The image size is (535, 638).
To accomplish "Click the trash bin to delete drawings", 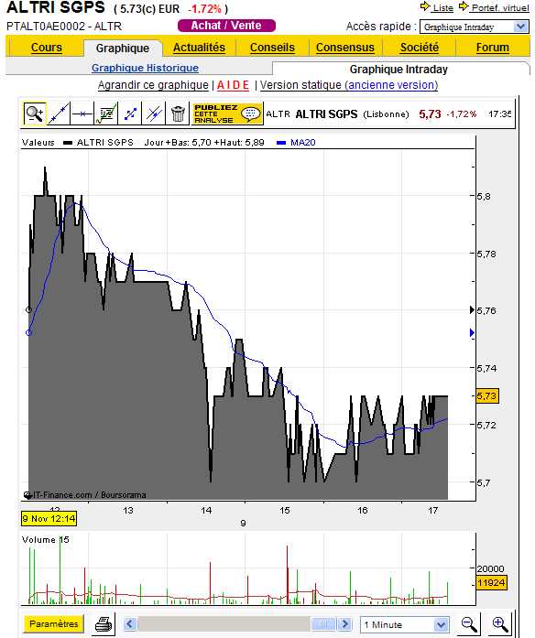I will coord(178,114).
